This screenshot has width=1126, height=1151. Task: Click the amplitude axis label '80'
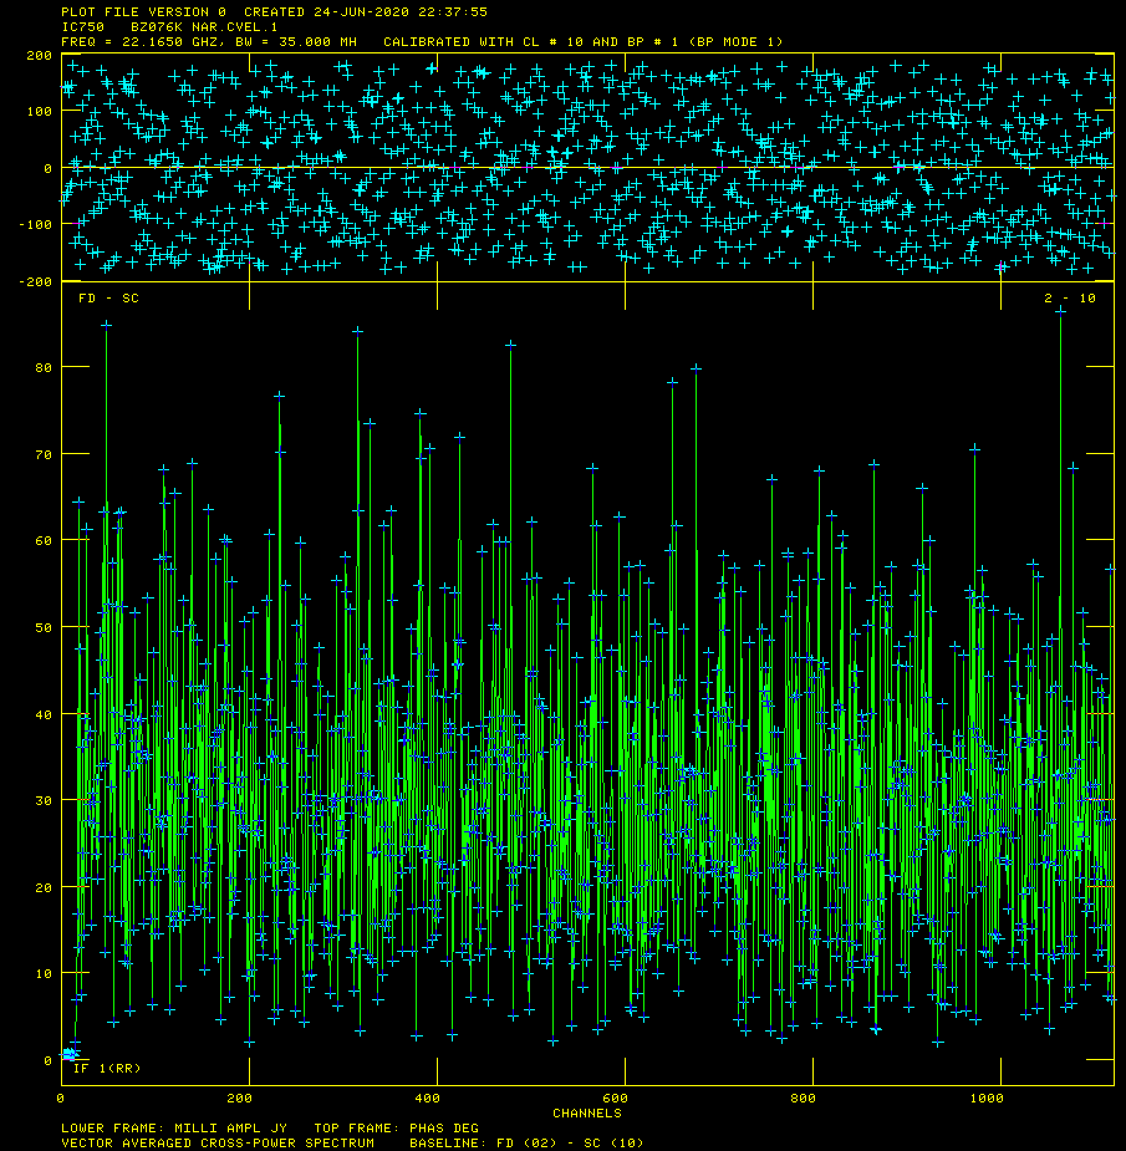tap(44, 368)
